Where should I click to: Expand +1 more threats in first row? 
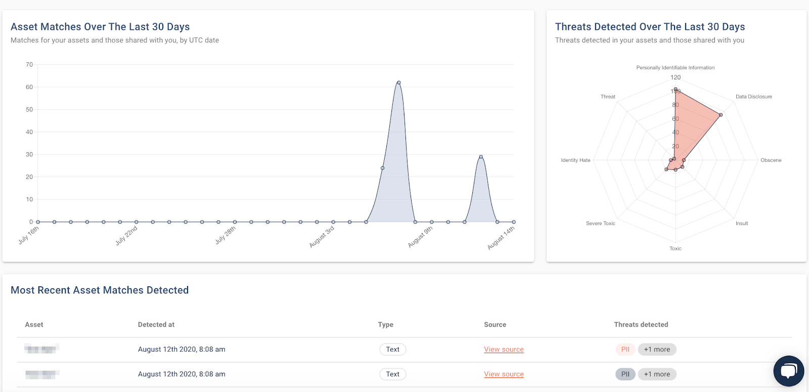(657, 350)
